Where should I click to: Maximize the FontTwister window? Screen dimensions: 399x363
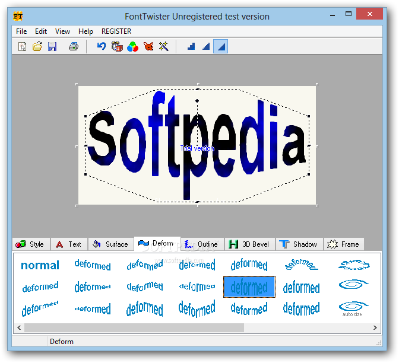pos(349,14)
